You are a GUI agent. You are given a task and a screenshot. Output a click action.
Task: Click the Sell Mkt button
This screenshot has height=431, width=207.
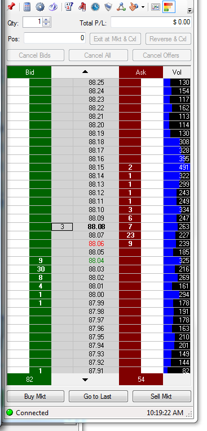(x=162, y=396)
